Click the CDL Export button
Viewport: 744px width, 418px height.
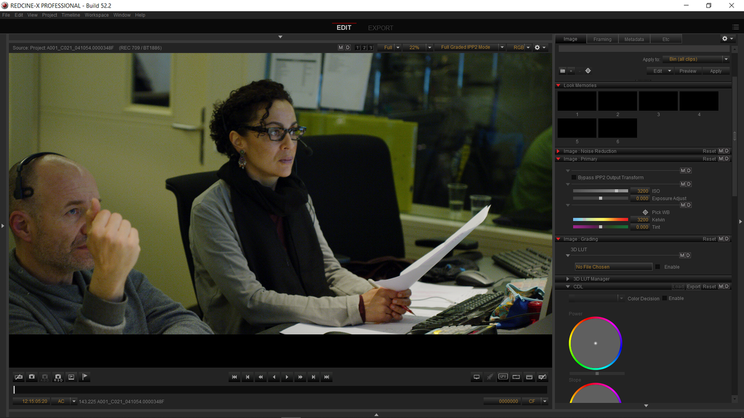coord(693,287)
